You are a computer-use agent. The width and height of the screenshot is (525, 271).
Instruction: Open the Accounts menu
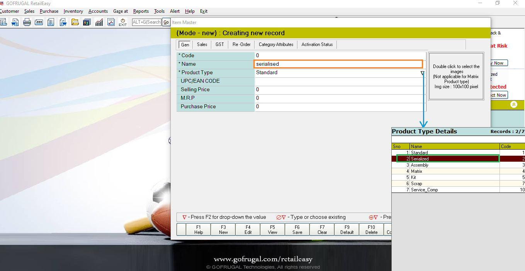coord(98,11)
